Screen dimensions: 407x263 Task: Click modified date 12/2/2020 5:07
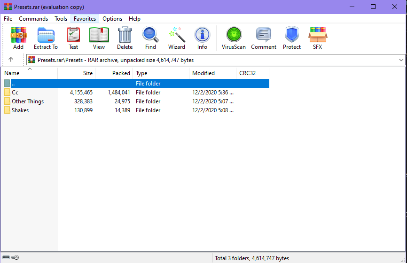coord(212,101)
